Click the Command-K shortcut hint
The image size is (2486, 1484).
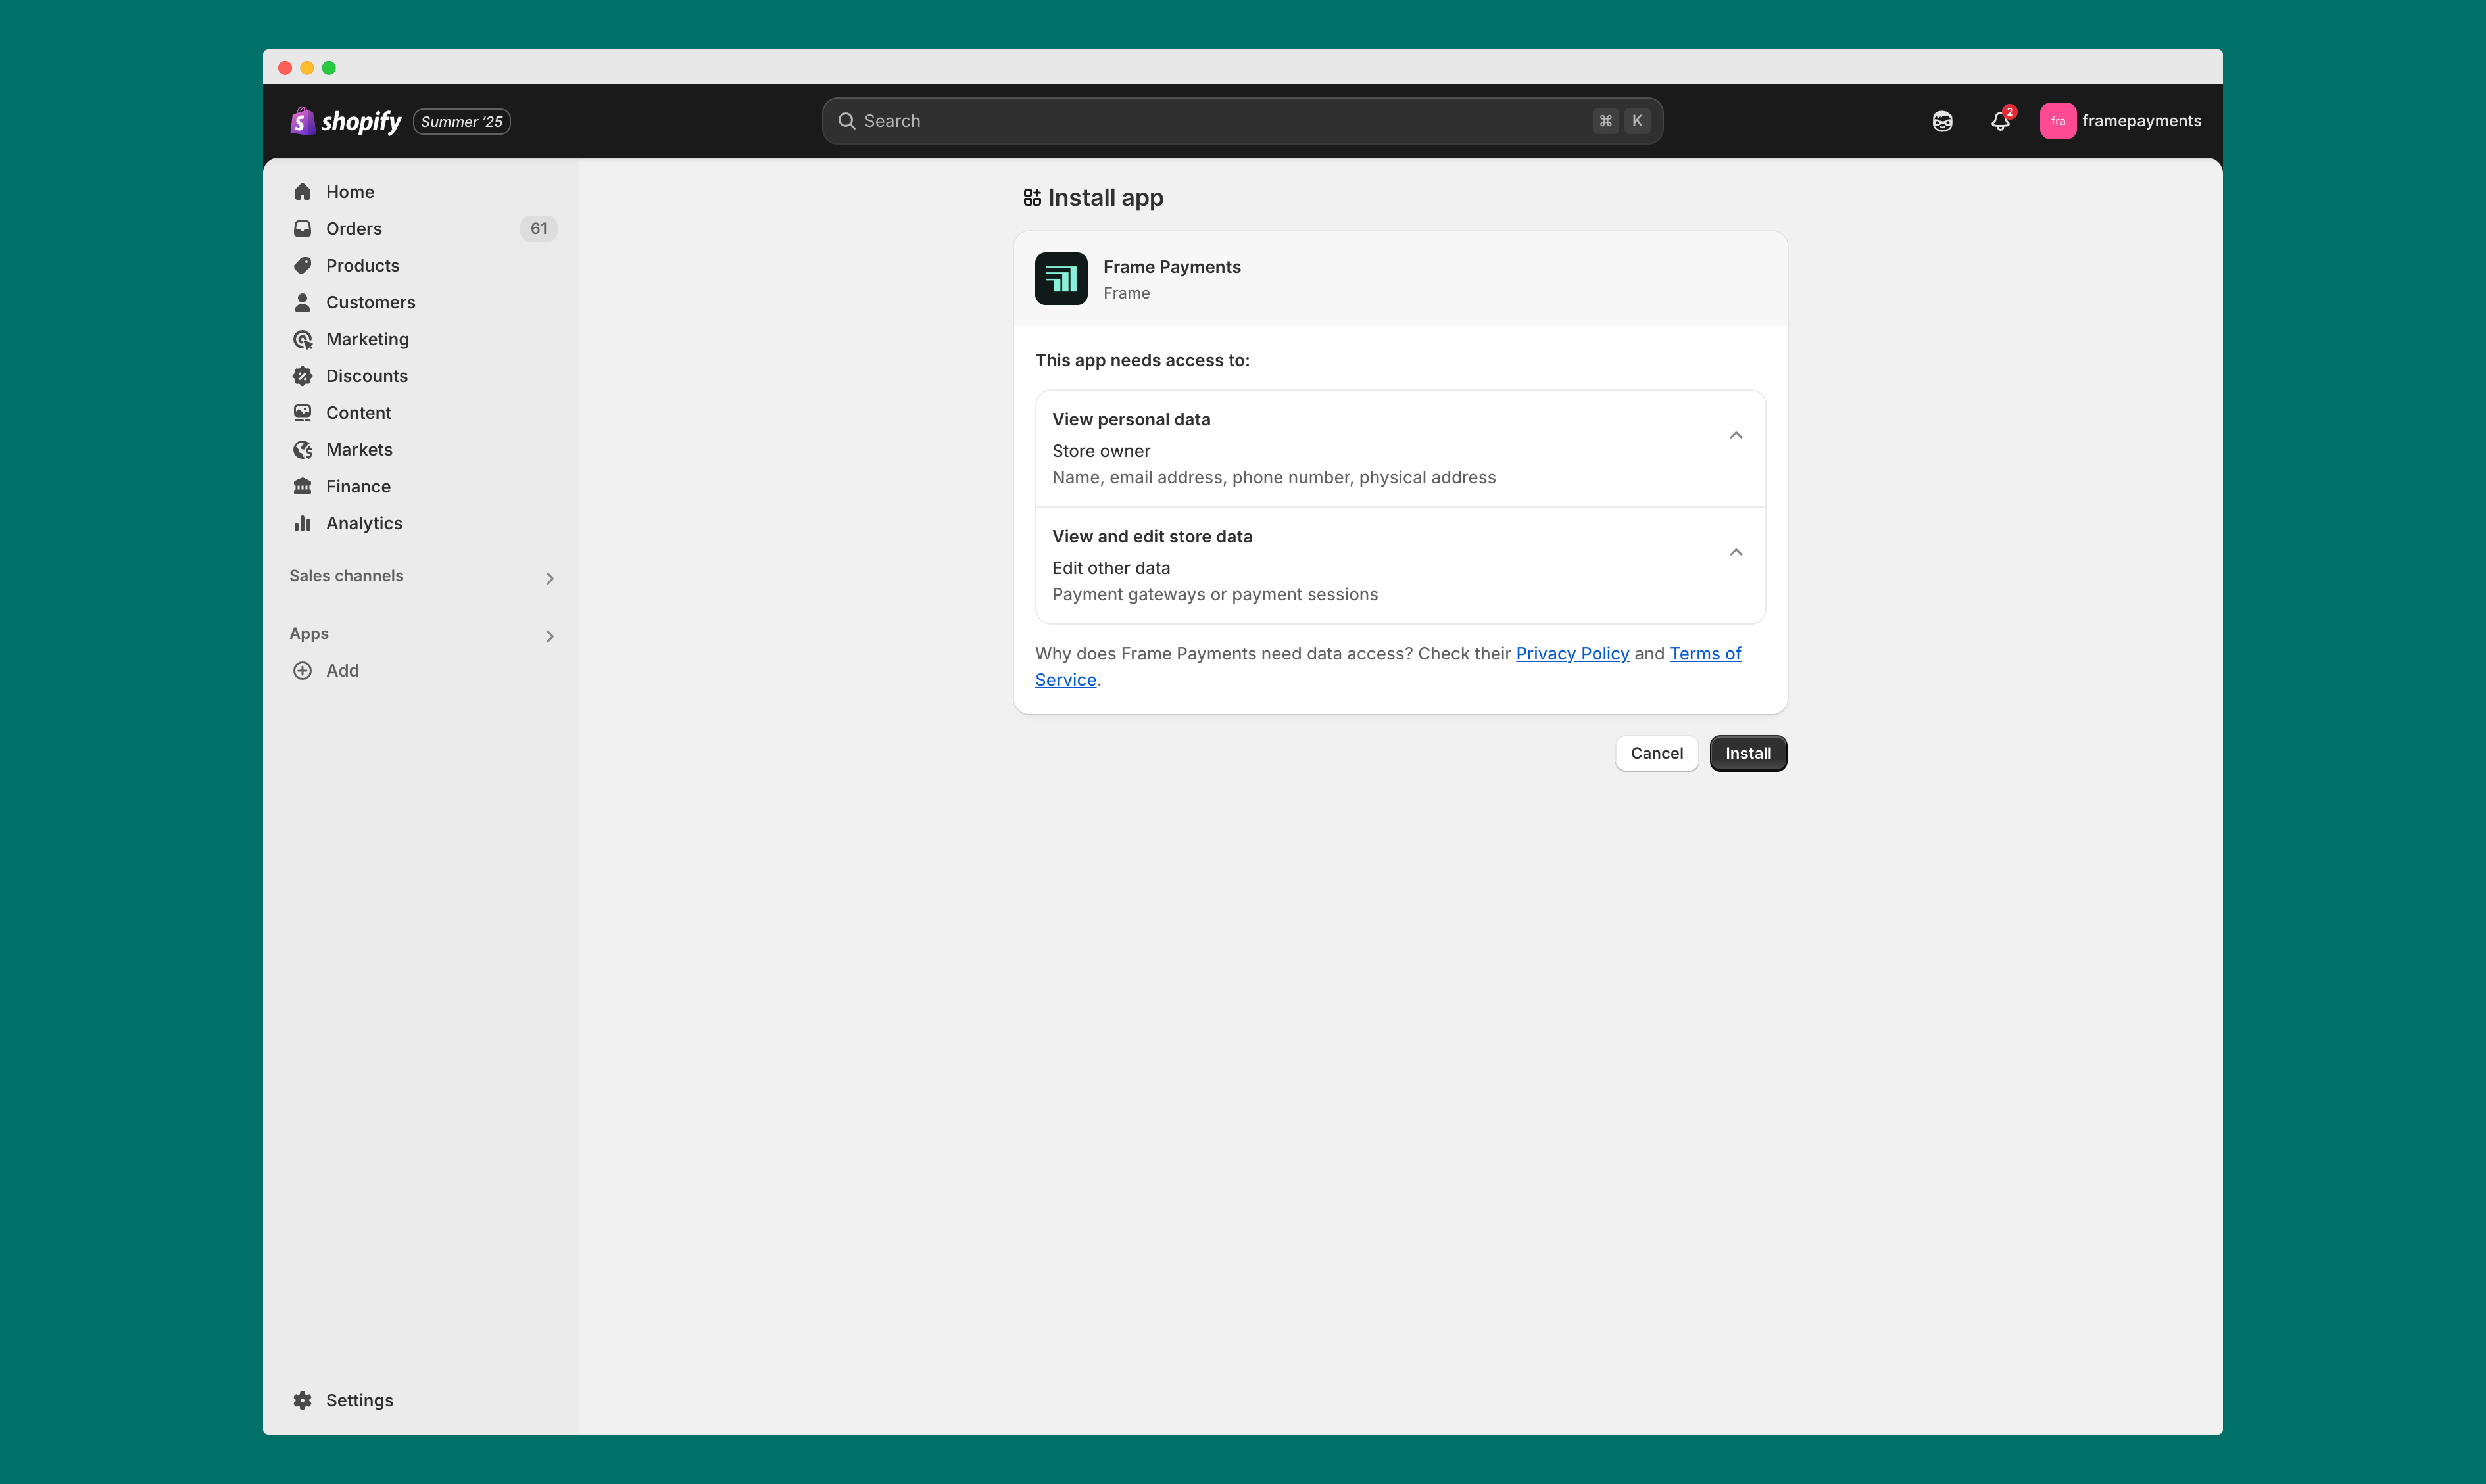coord(1621,121)
